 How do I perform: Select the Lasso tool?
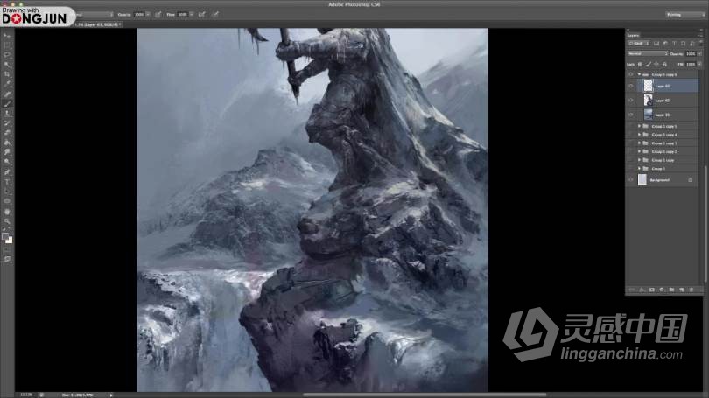(x=7, y=55)
